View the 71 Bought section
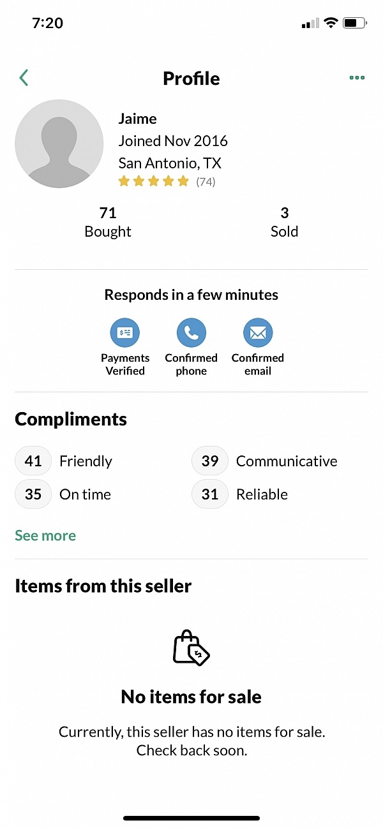Screen dimensions: 383x828 click(x=107, y=221)
